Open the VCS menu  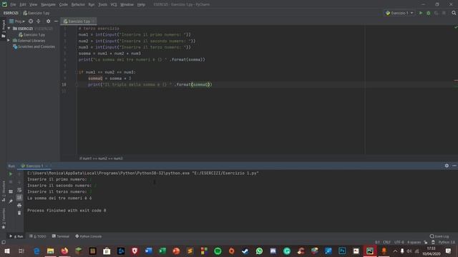(114, 4)
